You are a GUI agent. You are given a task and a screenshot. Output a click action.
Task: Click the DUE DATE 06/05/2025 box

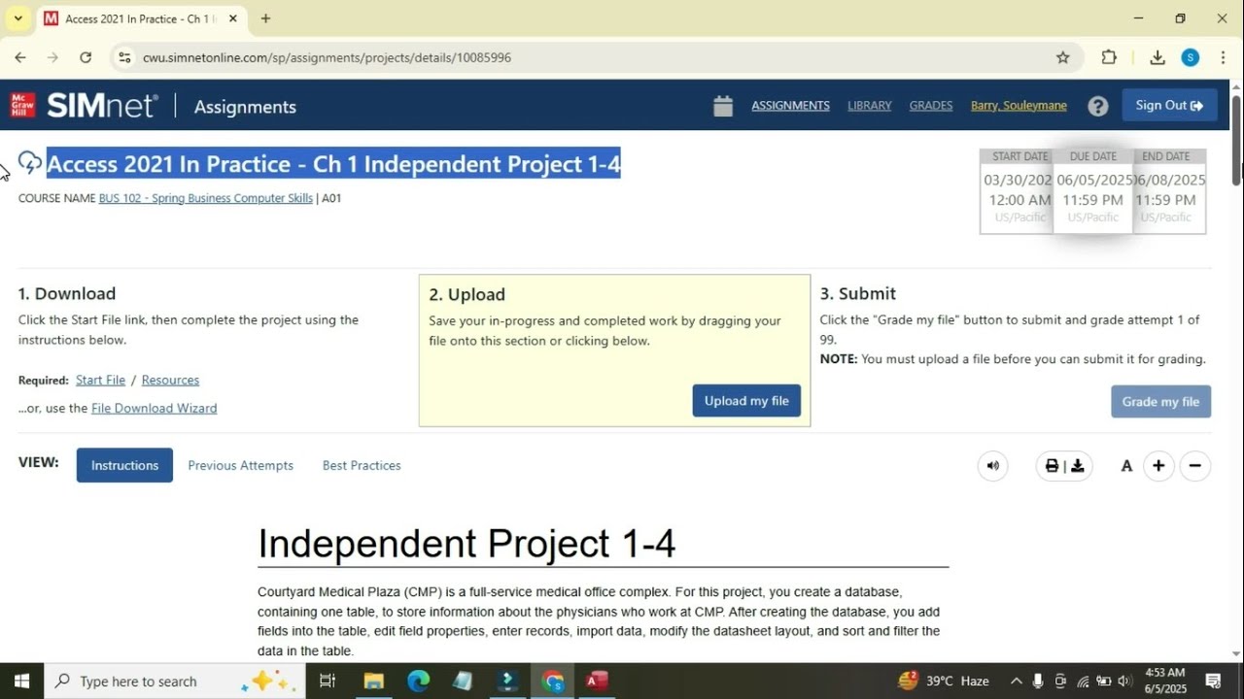pos(1093,190)
